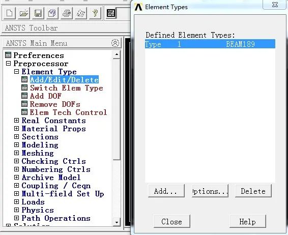Expand the Archive Model node

16,177
